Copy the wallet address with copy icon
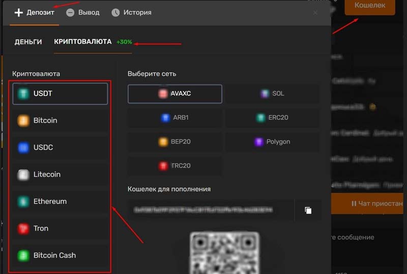This screenshot has width=407, height=274. [x=308, y=210]
